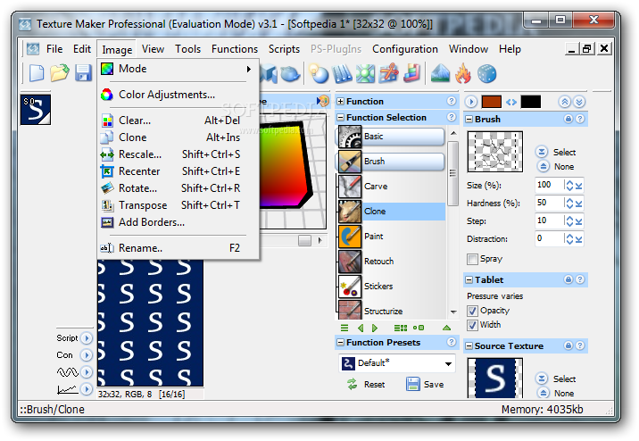Viewport: 639px width, 441px height.
Task: Click Save in Function Presets
Action: [425, 385]
